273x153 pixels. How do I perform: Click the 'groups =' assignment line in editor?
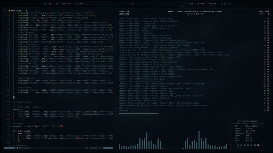point(38,126)
